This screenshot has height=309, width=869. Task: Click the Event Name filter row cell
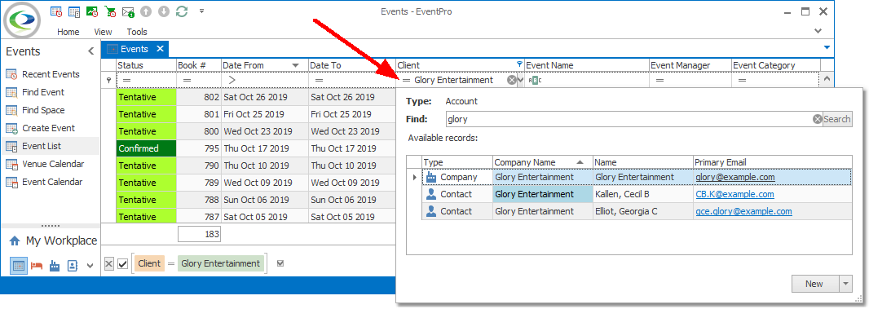point(587,81)
